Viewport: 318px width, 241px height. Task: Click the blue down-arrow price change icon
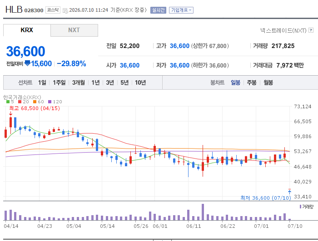click(x=27, y=63)
